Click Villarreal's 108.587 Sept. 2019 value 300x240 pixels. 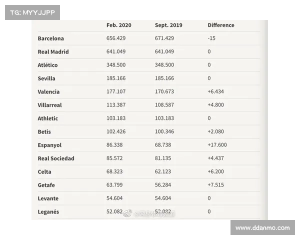(164, 105)
